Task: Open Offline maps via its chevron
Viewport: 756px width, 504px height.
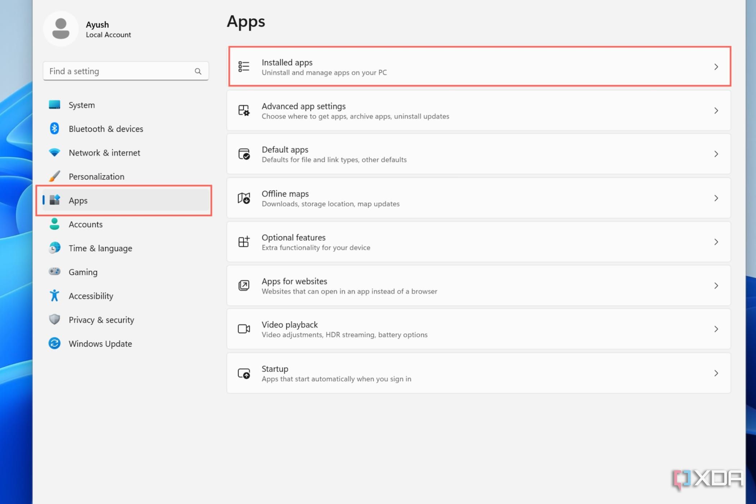Action: (716, 198)
